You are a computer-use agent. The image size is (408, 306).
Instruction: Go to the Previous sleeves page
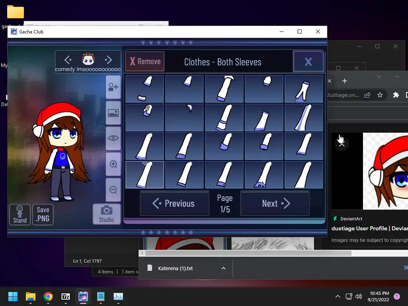175,203
